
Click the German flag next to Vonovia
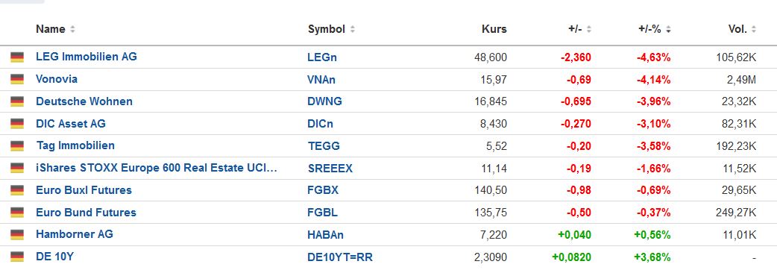tap(17, 79)
